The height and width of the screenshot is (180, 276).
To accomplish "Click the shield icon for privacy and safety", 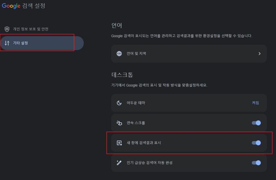I will [x=7, y=29].
